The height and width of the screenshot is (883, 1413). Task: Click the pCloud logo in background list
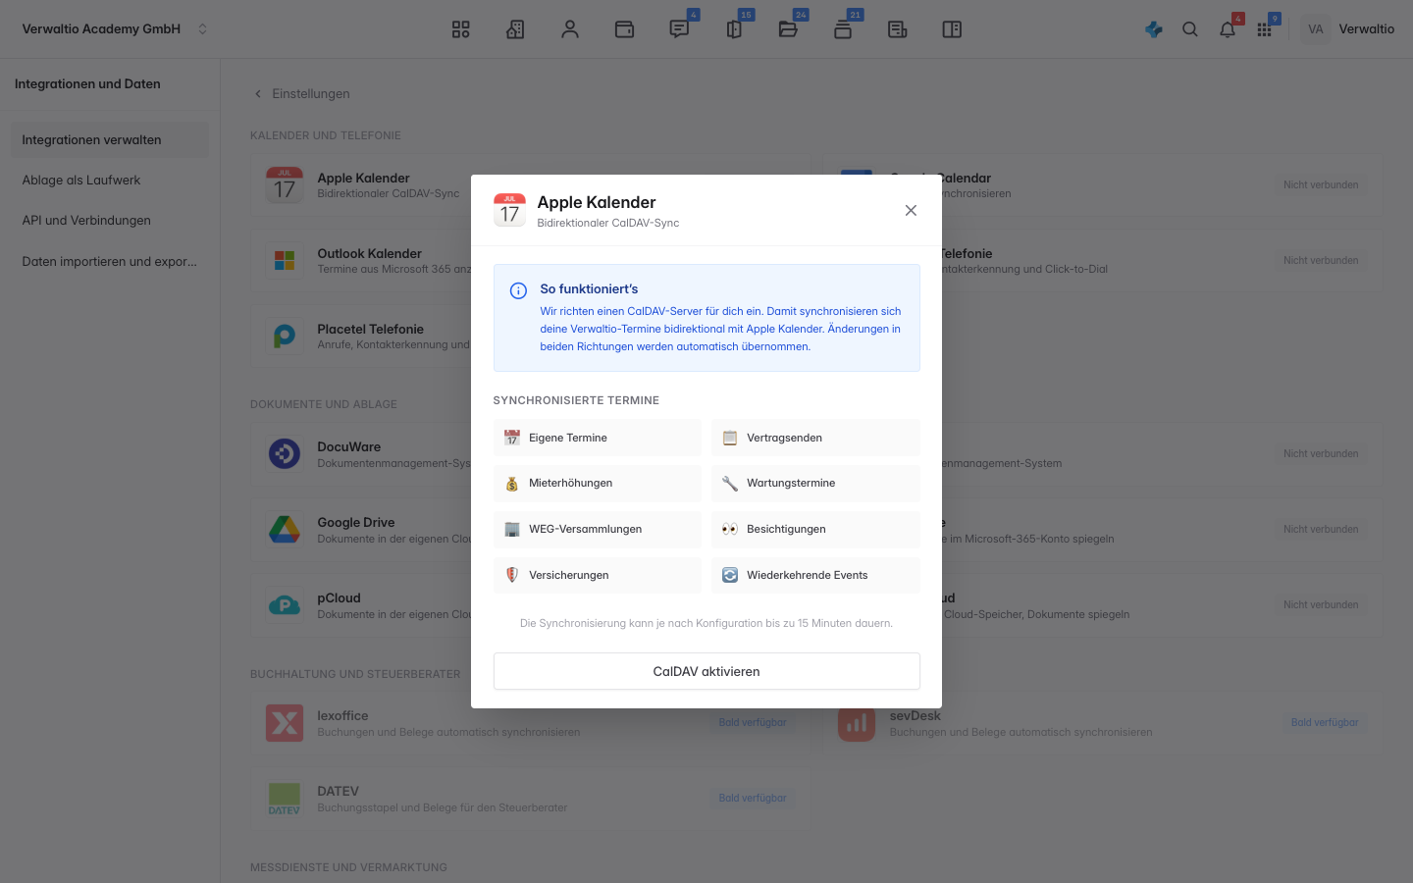click(285, 604)
